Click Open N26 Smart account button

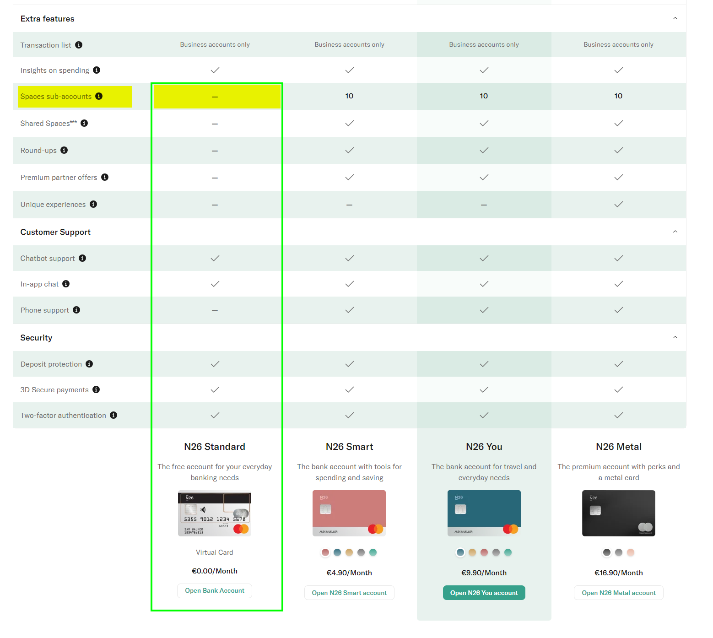(349, 593)
